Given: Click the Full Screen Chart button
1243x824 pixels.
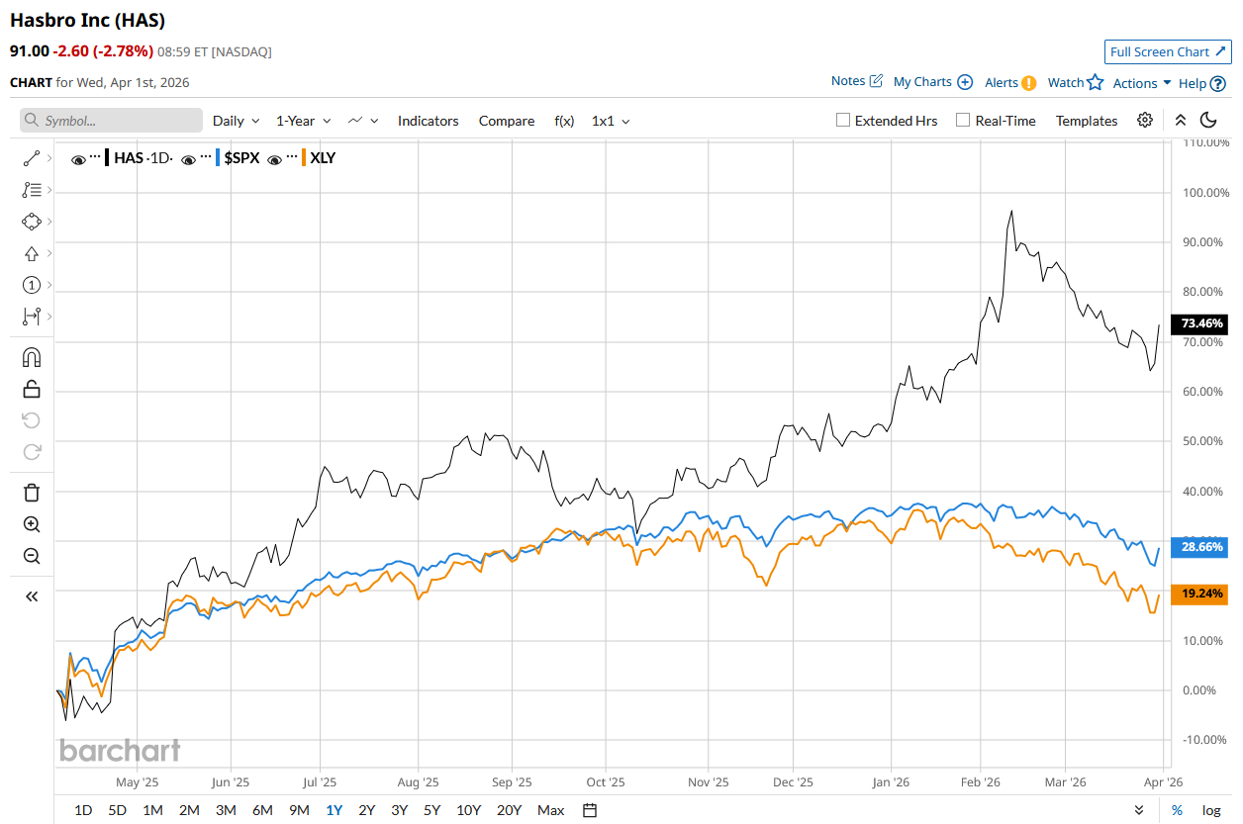Looking at the screenshot, I should tap(1168, 52).
